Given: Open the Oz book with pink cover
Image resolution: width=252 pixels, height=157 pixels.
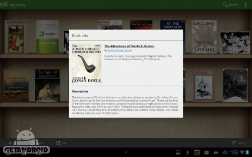Looking at the screenshot, I should pyautogui.click(x=204, y=85).
